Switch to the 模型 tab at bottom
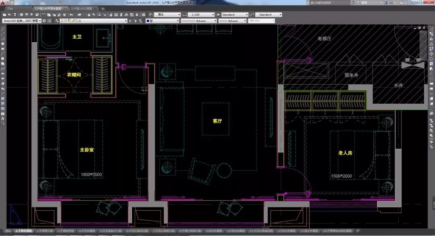The image size is (435, 236). click(8, 231)
